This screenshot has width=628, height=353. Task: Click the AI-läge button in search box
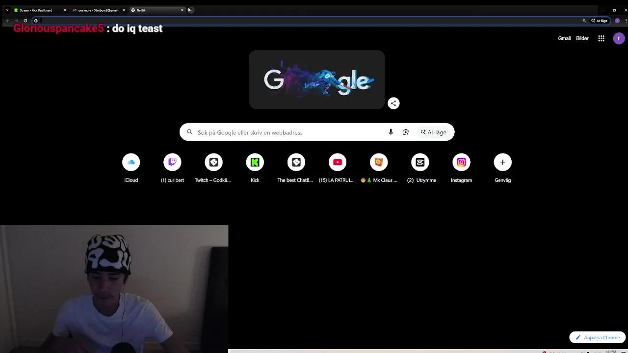[433, 132]
